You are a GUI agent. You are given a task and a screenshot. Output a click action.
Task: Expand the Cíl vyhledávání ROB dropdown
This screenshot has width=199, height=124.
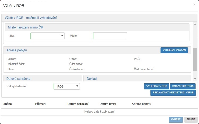[x=67, y=86]
